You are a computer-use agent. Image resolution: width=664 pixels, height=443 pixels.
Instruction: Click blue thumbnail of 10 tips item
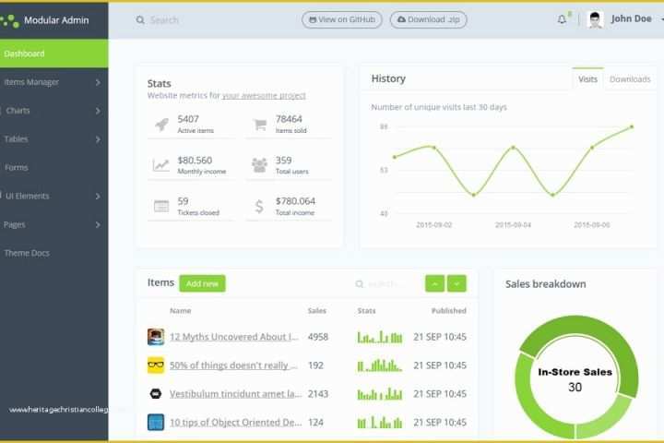tap(156, 422)
